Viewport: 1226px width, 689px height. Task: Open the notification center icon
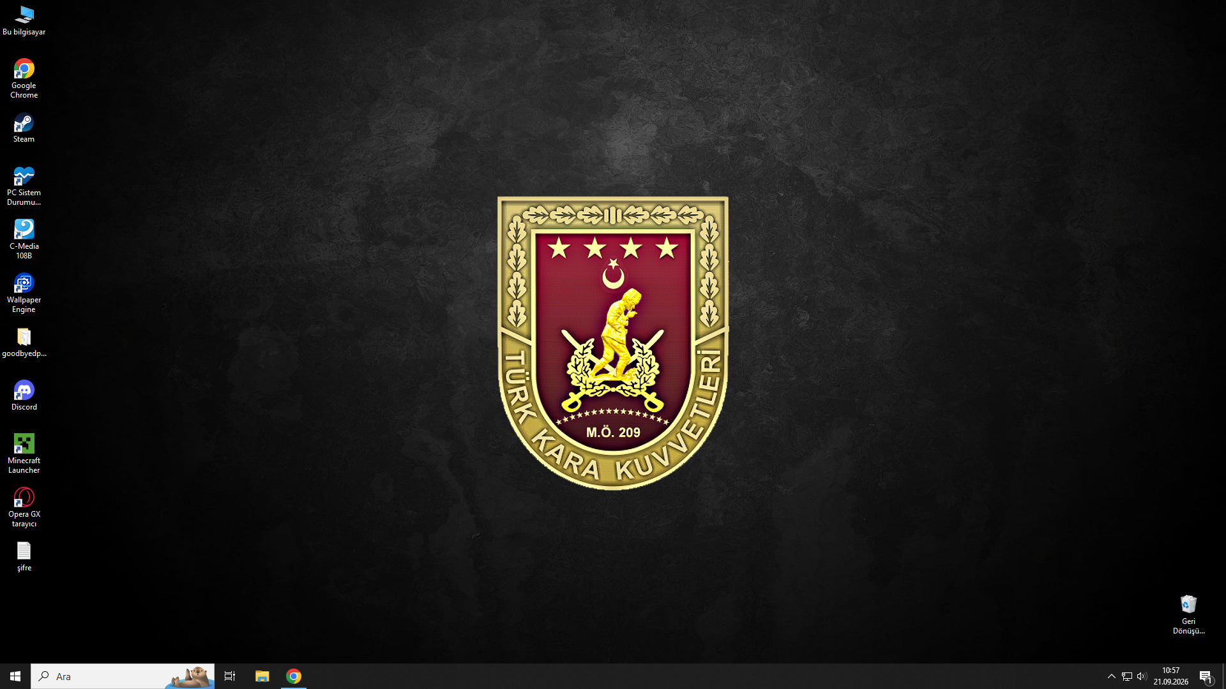tap(1206, 676)
